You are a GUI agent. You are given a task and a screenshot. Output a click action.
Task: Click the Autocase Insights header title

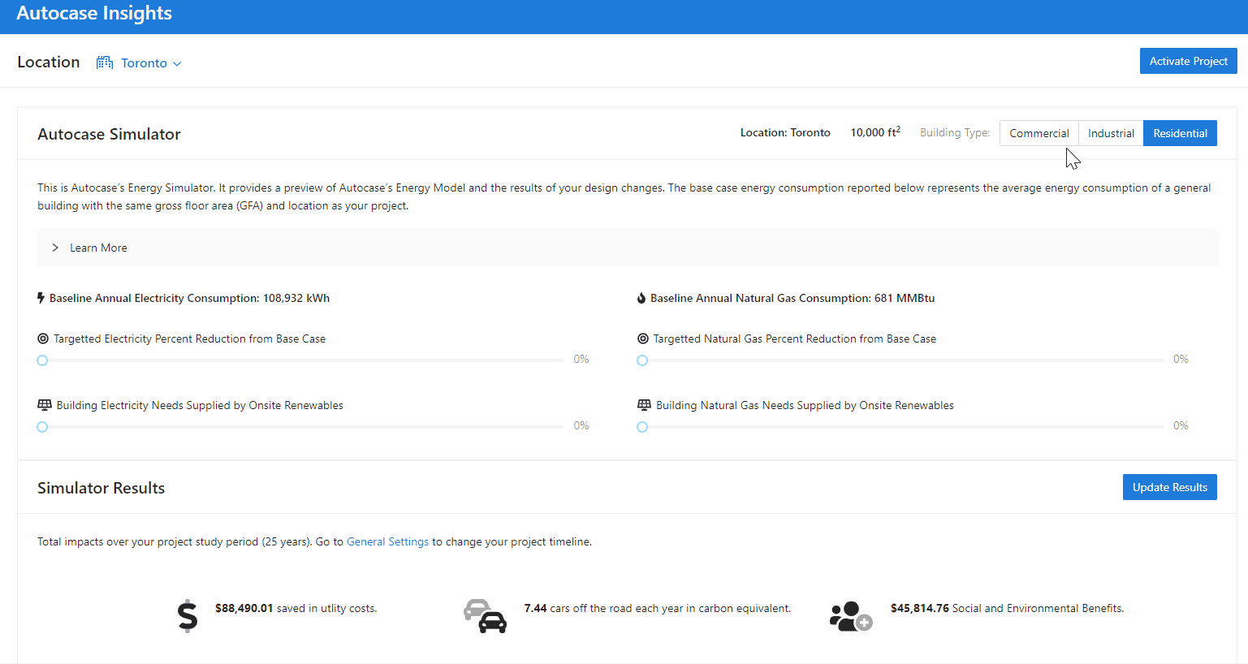[94, 13]
